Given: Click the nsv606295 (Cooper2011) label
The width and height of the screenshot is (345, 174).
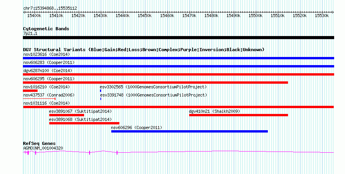Looking at the screenshot, I should [49, 79].
